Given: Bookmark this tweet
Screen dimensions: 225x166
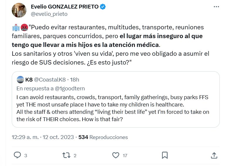Looking at the screenshot, I should (x=165, y=155).
